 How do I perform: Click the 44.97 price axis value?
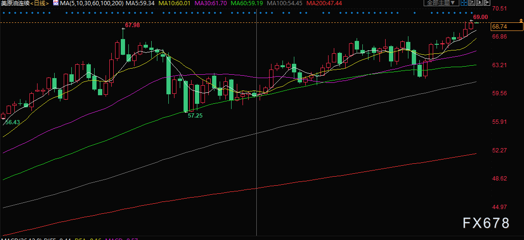500,207
